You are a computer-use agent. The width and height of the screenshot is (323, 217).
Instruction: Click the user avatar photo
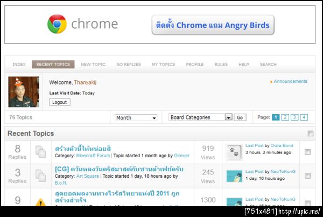(24, 92)
